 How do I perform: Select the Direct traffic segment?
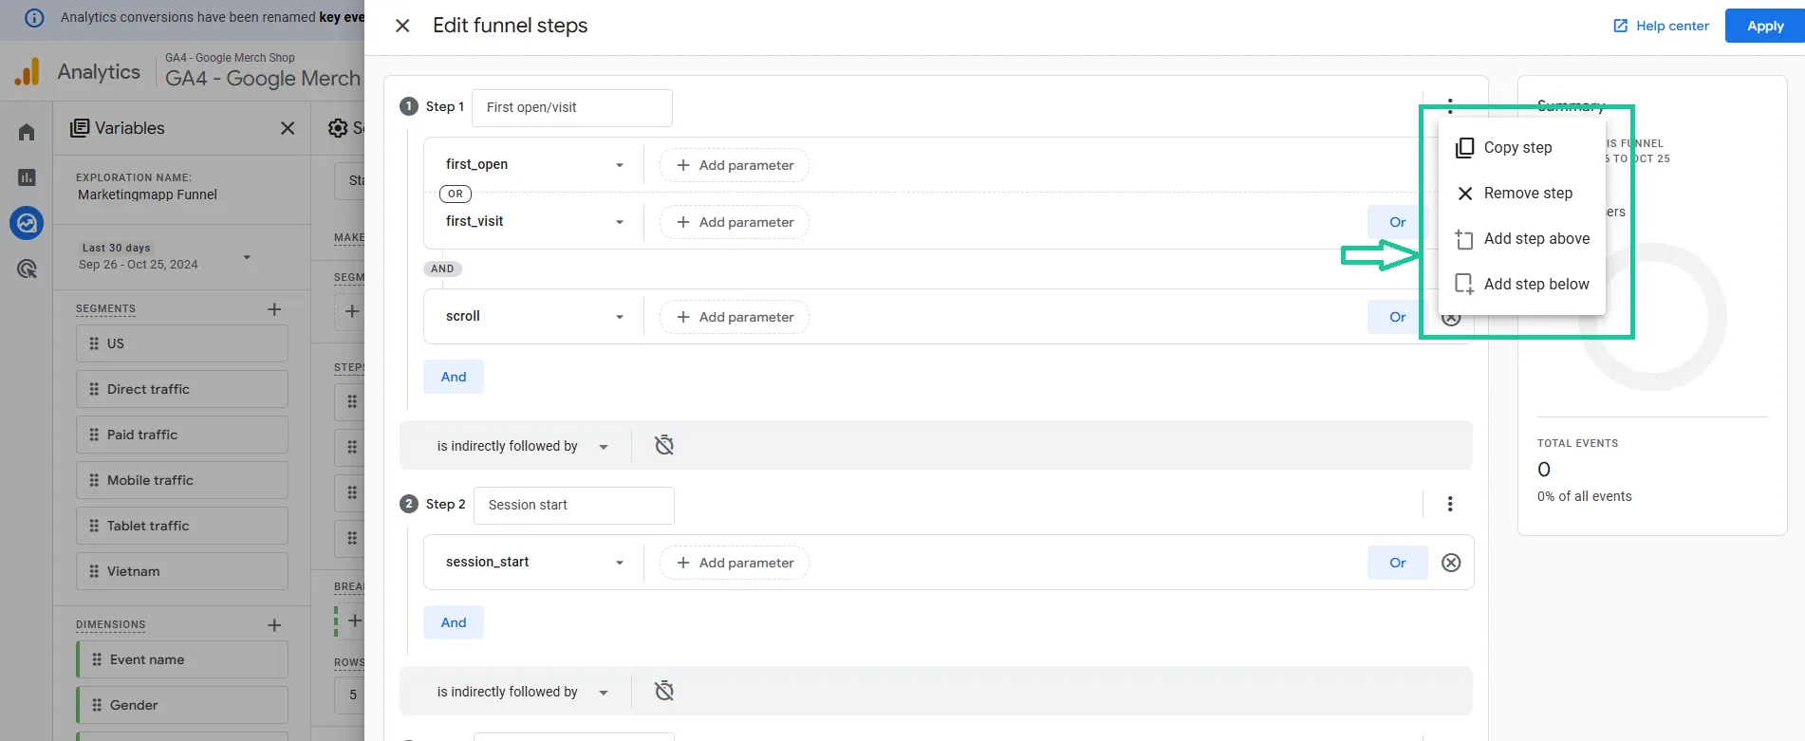click(182, 389)
